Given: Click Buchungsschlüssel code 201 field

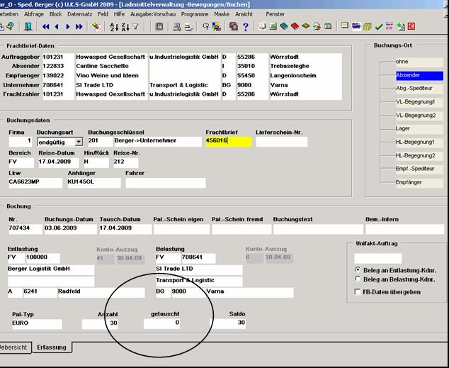Looking at the screenshot, I should [101, 141].
